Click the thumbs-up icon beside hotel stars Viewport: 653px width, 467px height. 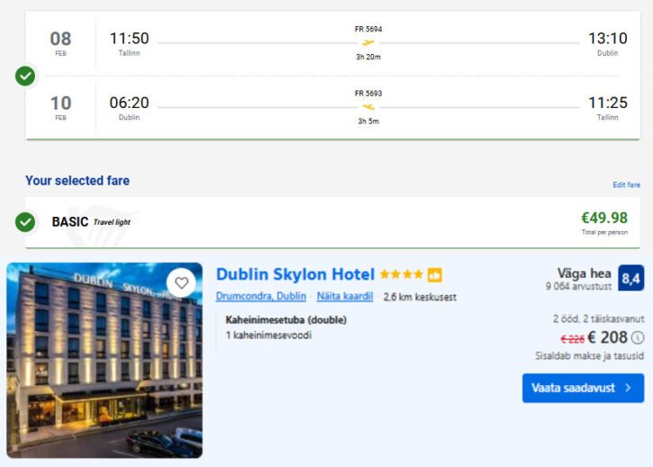click(435, 275)
